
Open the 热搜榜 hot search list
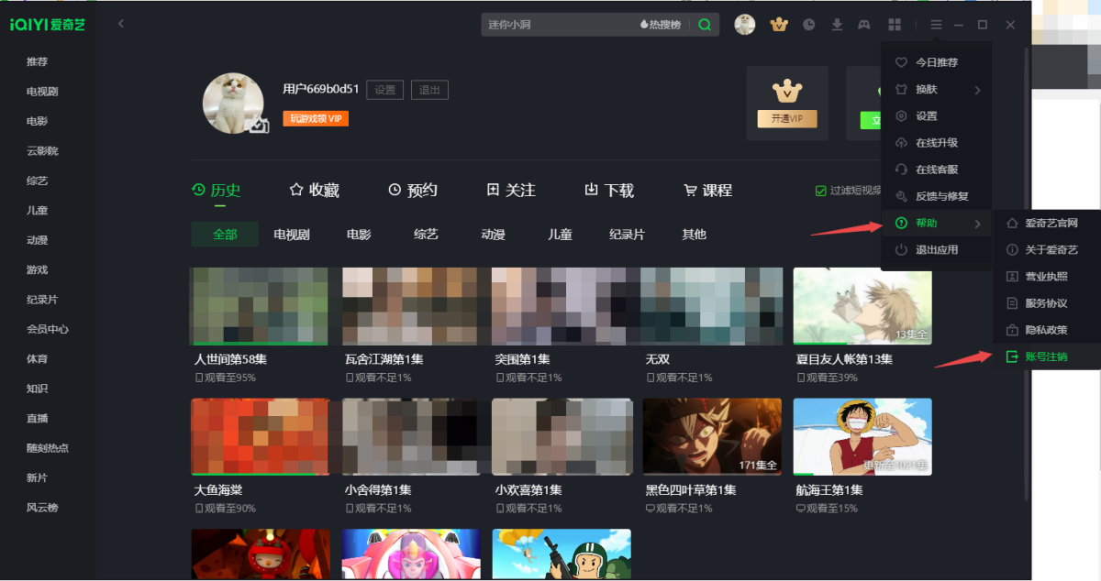tap(661, 25)
